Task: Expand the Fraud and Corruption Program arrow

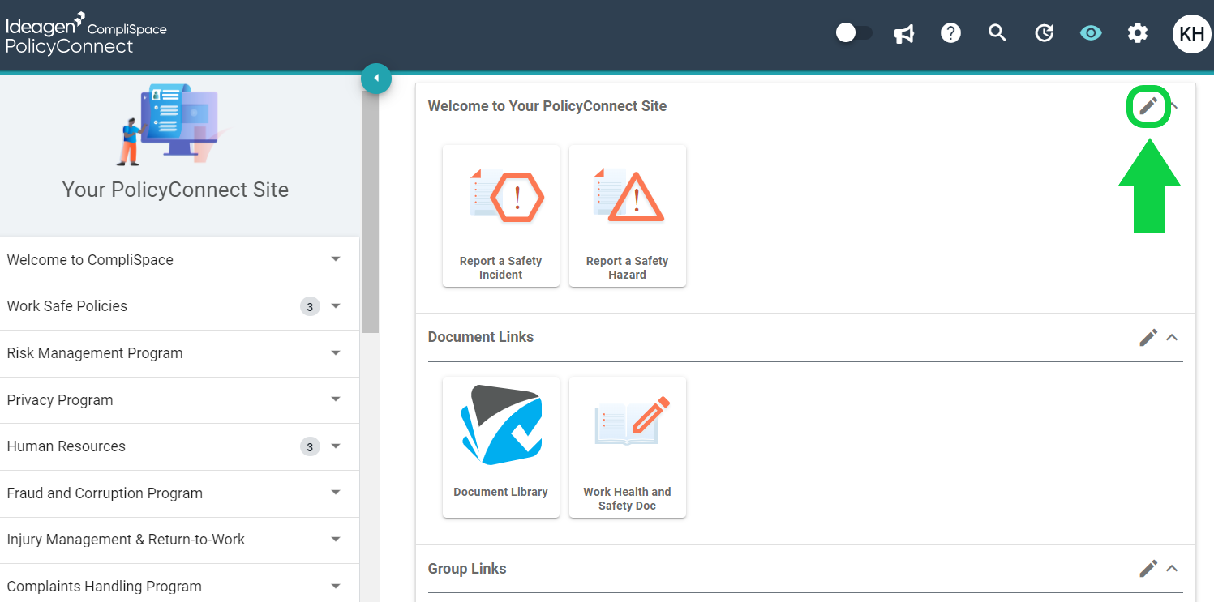Action: pos(336,493)
